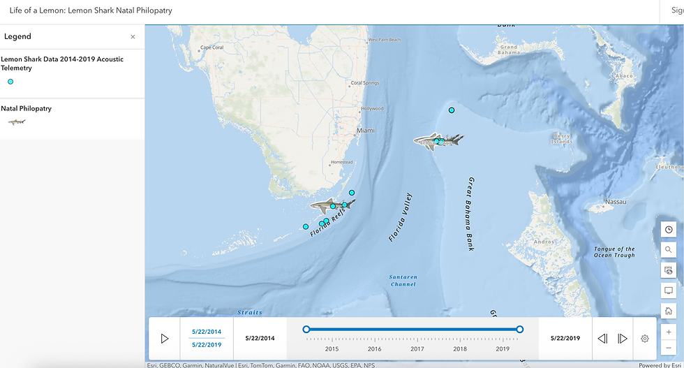The height and width of the screenshot is (368, 684).
Task: Select the 5/22/2014 date range start
Action: click(207, 332)
